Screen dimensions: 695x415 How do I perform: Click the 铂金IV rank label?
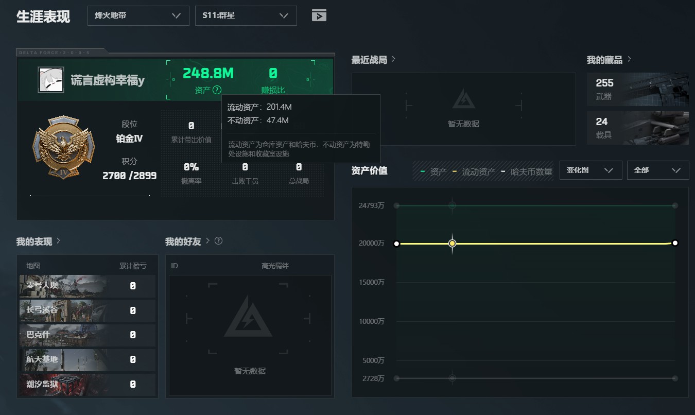130,139
